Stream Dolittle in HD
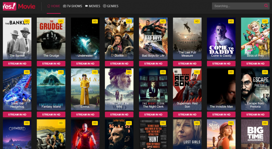Image resolution: width=272 pixels, height=149 pixels. (119, 64)
